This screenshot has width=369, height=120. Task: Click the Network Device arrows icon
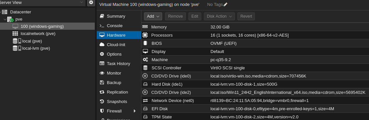[145, 101]
